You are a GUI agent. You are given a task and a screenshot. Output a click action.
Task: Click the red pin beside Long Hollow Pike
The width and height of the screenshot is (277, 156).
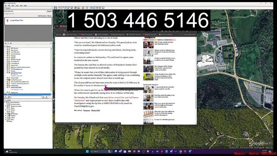coord(7,21)
